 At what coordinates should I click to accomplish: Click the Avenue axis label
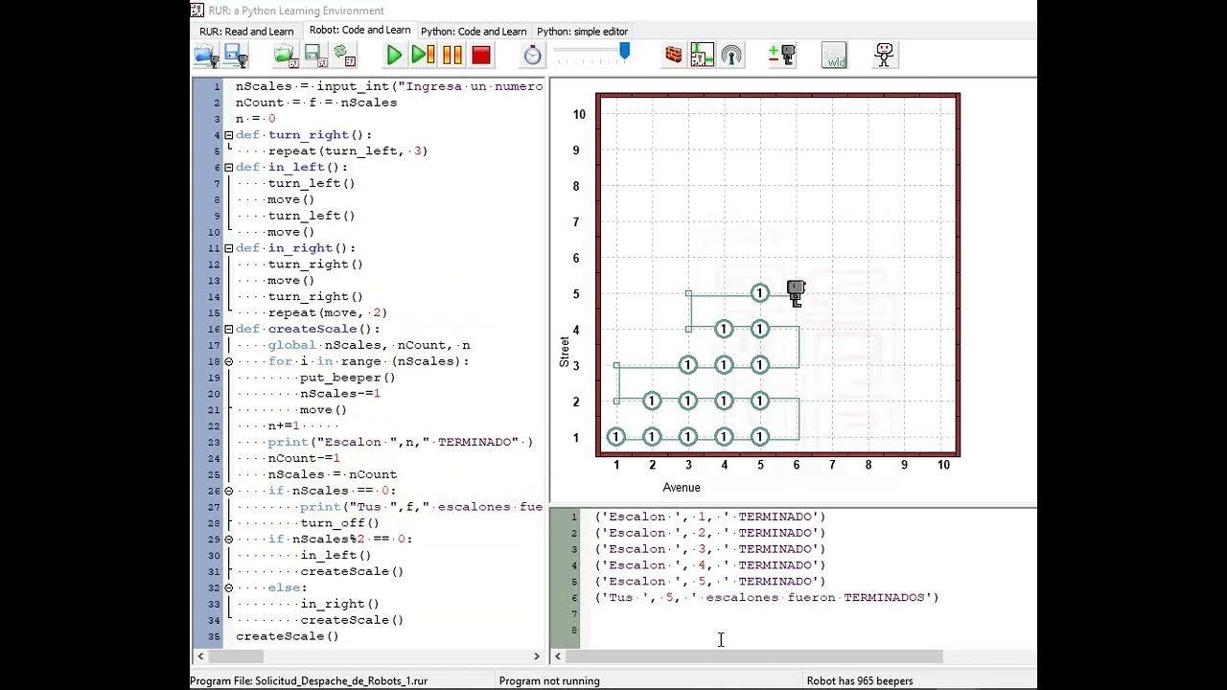pyautogui.click(x=682, y=488)
